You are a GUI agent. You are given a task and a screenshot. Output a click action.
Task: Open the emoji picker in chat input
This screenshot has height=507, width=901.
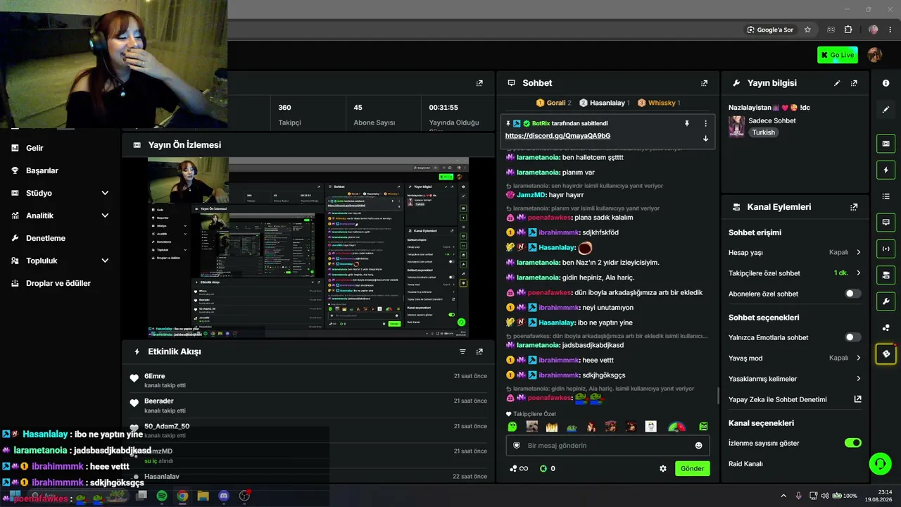[x=698, y=446]
